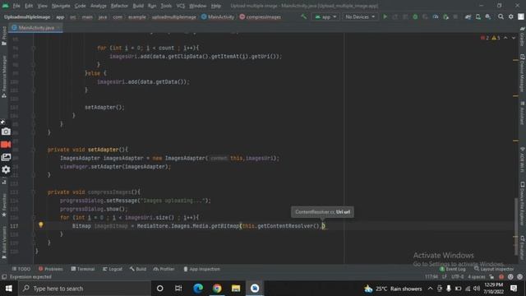This screenshot has width=526, height=296.
Task: Click the red video record overlay icon
Action: (x=6, y=145)
